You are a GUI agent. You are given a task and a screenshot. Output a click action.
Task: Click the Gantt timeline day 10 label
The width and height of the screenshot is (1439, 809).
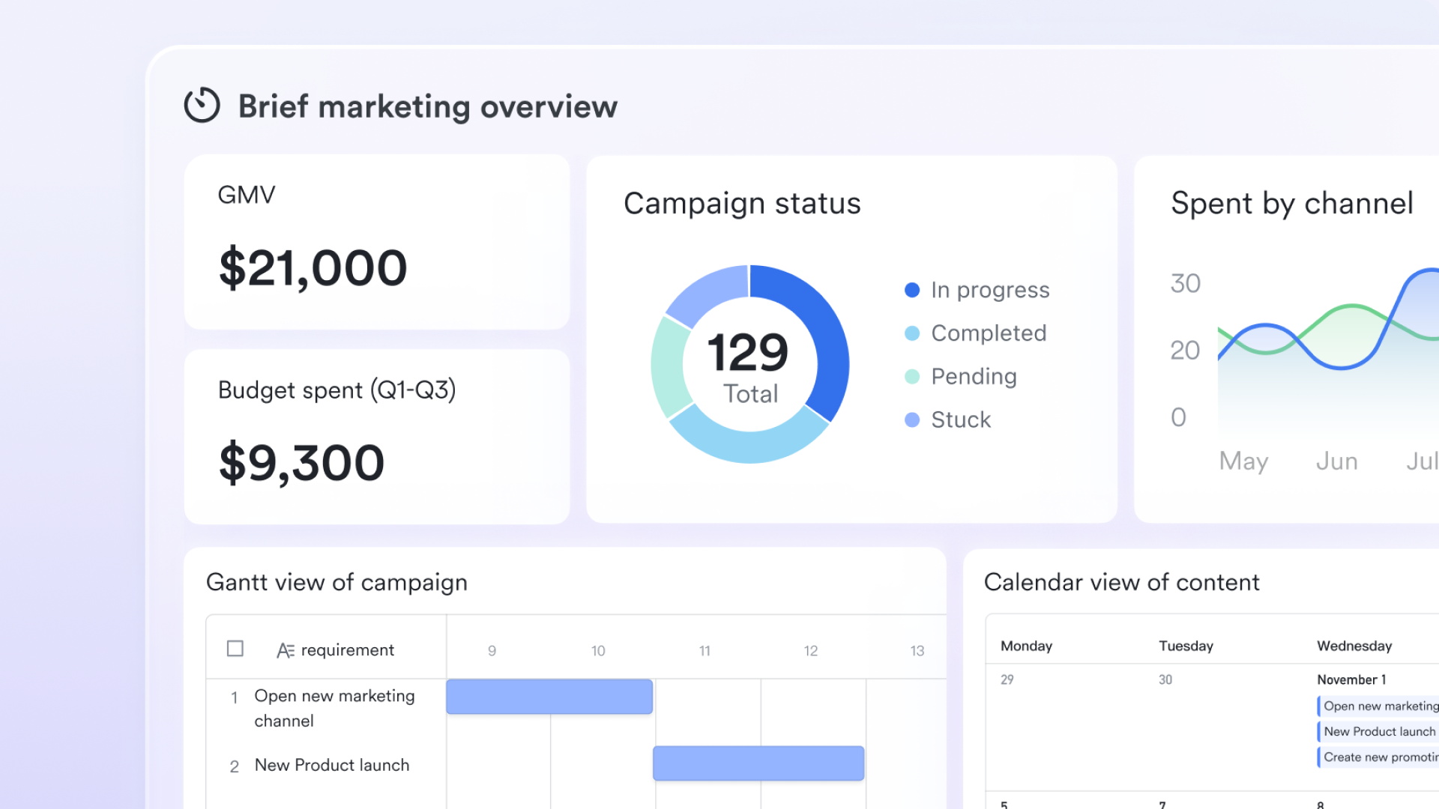[597, 651]
